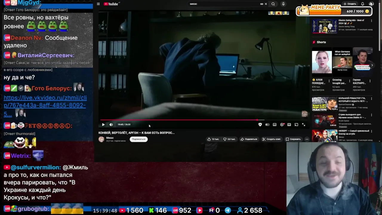Click the Electro Swing Thing channel name
Image resolution: width=382 pixels, height=215 pixels.
tap(346, 27)
